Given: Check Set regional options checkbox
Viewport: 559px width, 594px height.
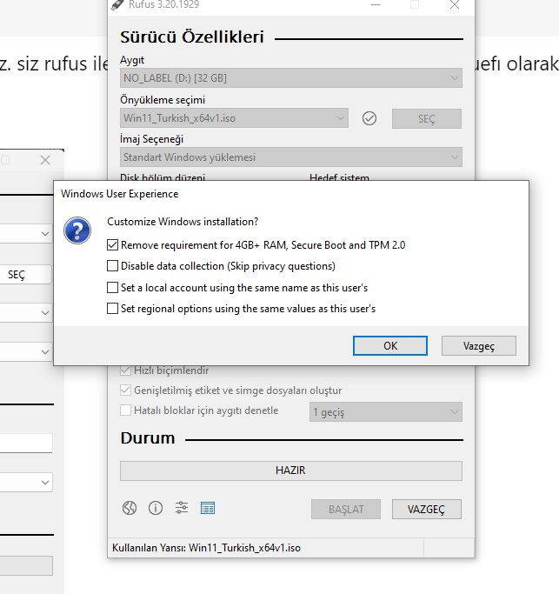Looking at the screenshot, I should 112,309.
